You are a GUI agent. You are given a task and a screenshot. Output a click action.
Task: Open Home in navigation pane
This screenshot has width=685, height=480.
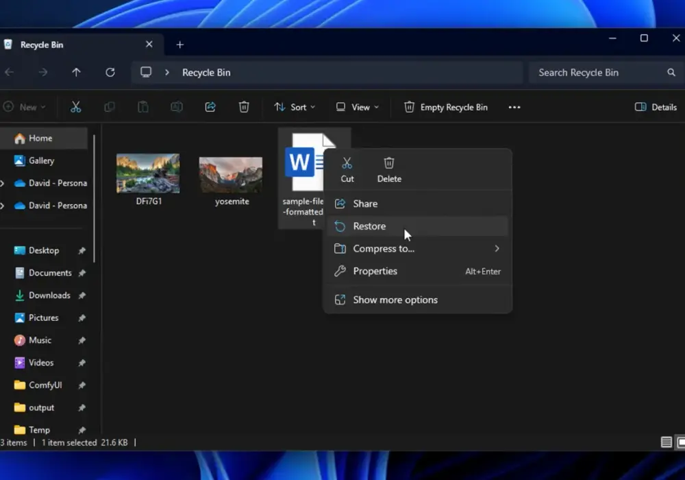point(44,138)
